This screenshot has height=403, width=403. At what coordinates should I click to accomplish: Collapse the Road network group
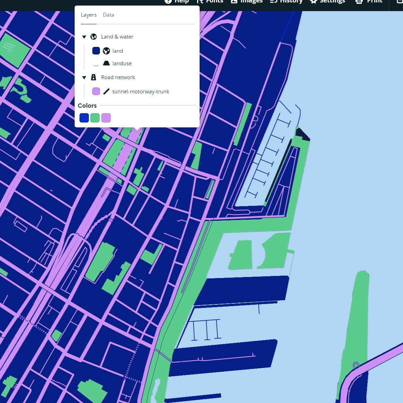point(84,77)
